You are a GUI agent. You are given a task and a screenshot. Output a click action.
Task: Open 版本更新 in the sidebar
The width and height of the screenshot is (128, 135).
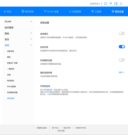(9, 28)
